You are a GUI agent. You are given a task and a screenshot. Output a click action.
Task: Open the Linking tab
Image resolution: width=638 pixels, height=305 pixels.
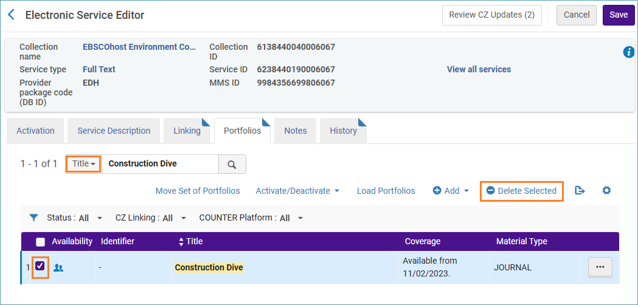pos(187,131)
